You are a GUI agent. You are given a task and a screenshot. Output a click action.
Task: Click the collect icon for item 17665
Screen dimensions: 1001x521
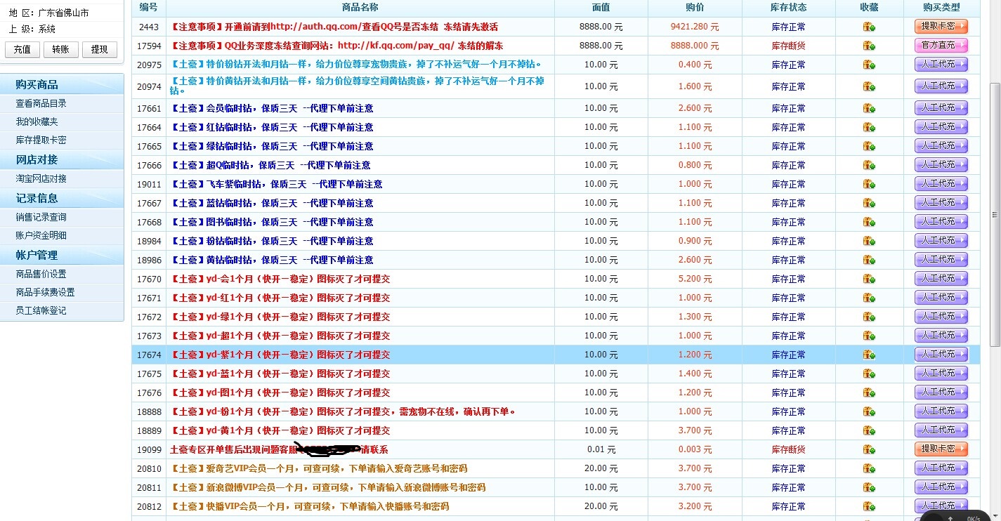[869, 146]
